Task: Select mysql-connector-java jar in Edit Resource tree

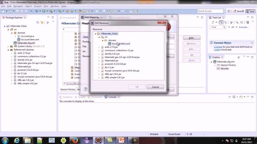Action: 122,71
